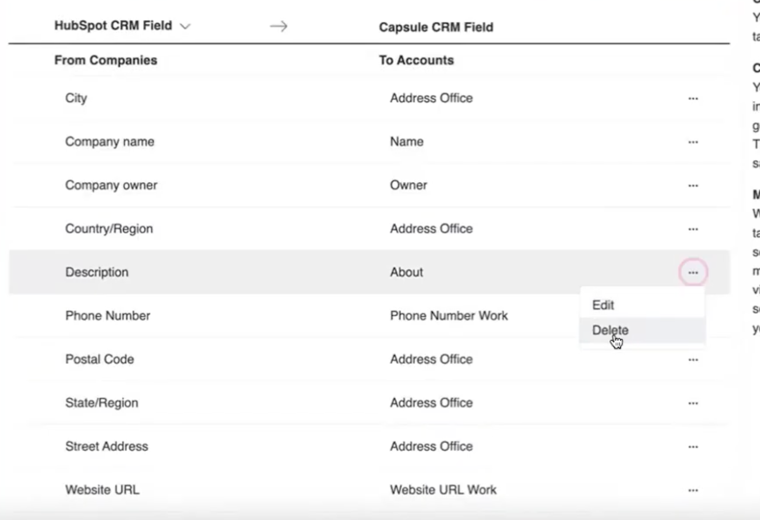Choose Delete from the context menu

coord(642,330)
